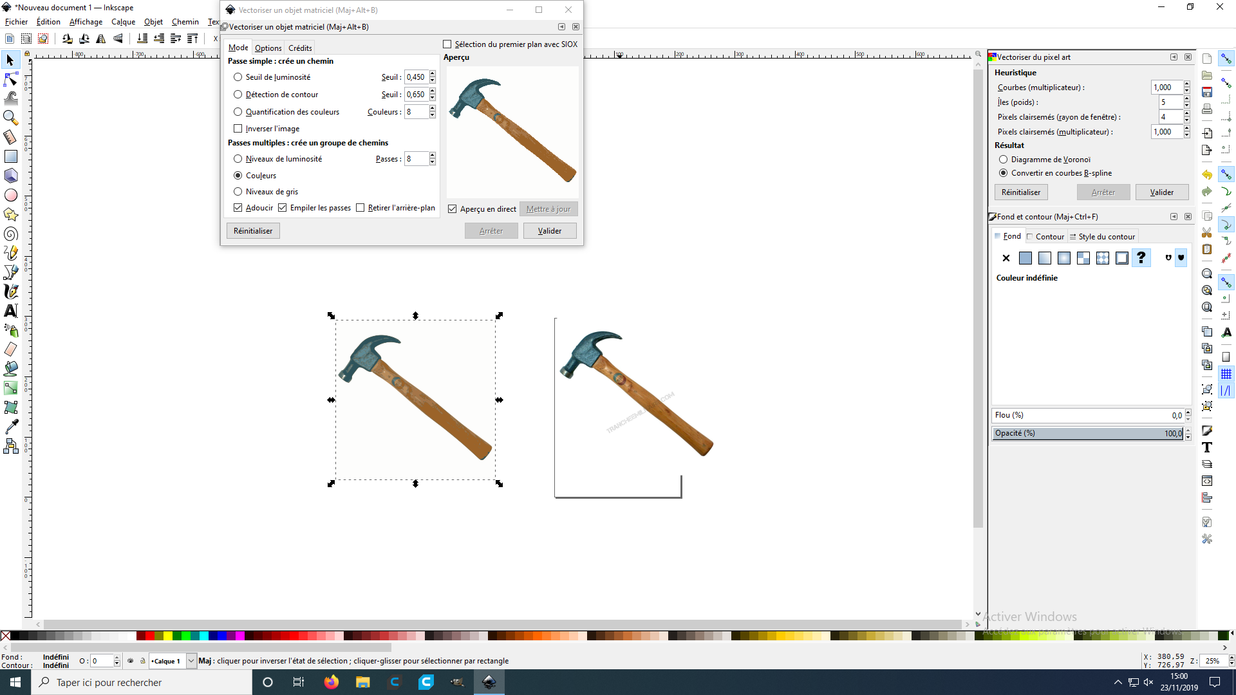Increase the zoom percentage spinner
1236x695 pixels.
click(1231, 658)
